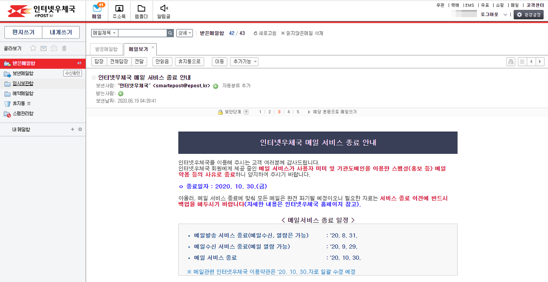
Task: Open the 추가기능 dropdown
Action: [x=244, y=62]
